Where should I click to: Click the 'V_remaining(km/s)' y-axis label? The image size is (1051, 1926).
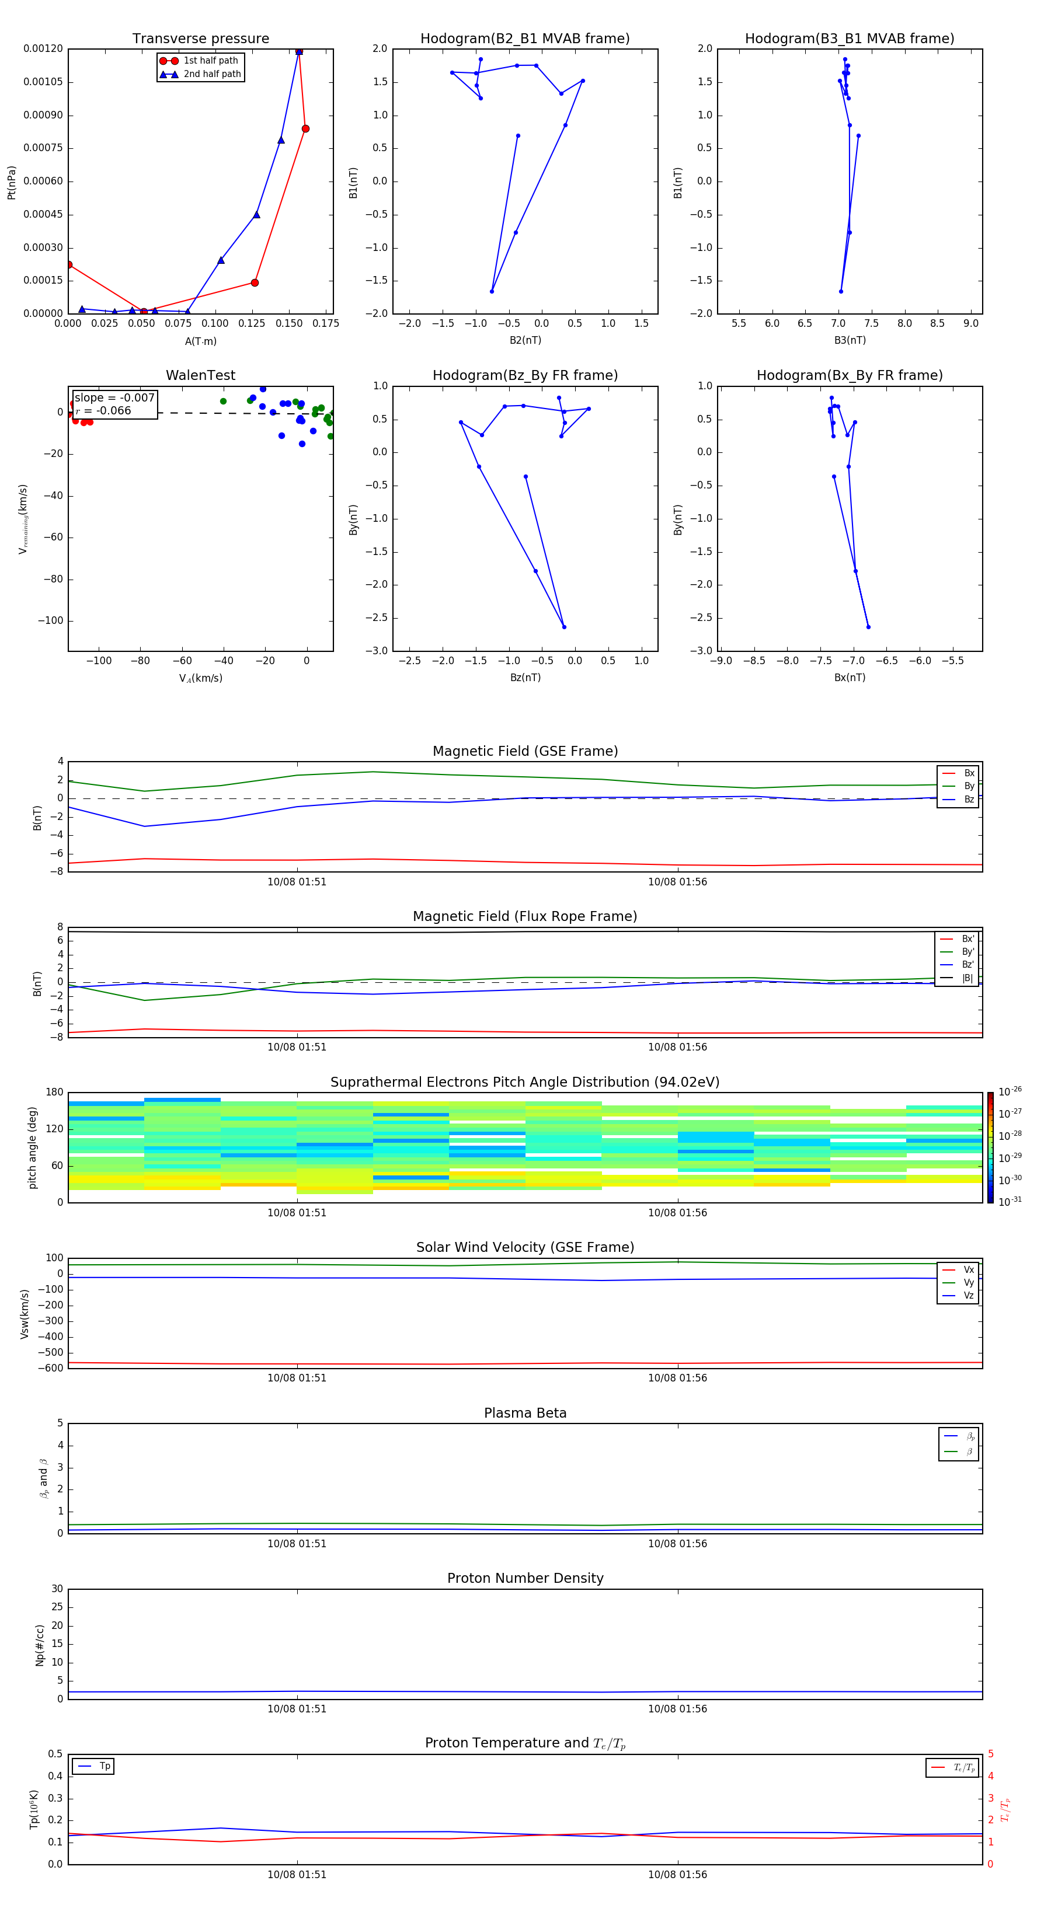pyautogui.click(x=23, y=519)
